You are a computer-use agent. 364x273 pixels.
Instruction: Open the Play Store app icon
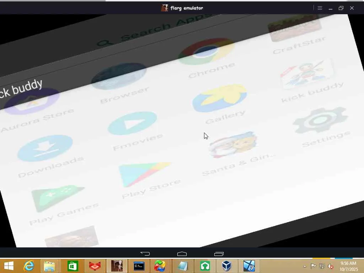[x=144, y=175]
